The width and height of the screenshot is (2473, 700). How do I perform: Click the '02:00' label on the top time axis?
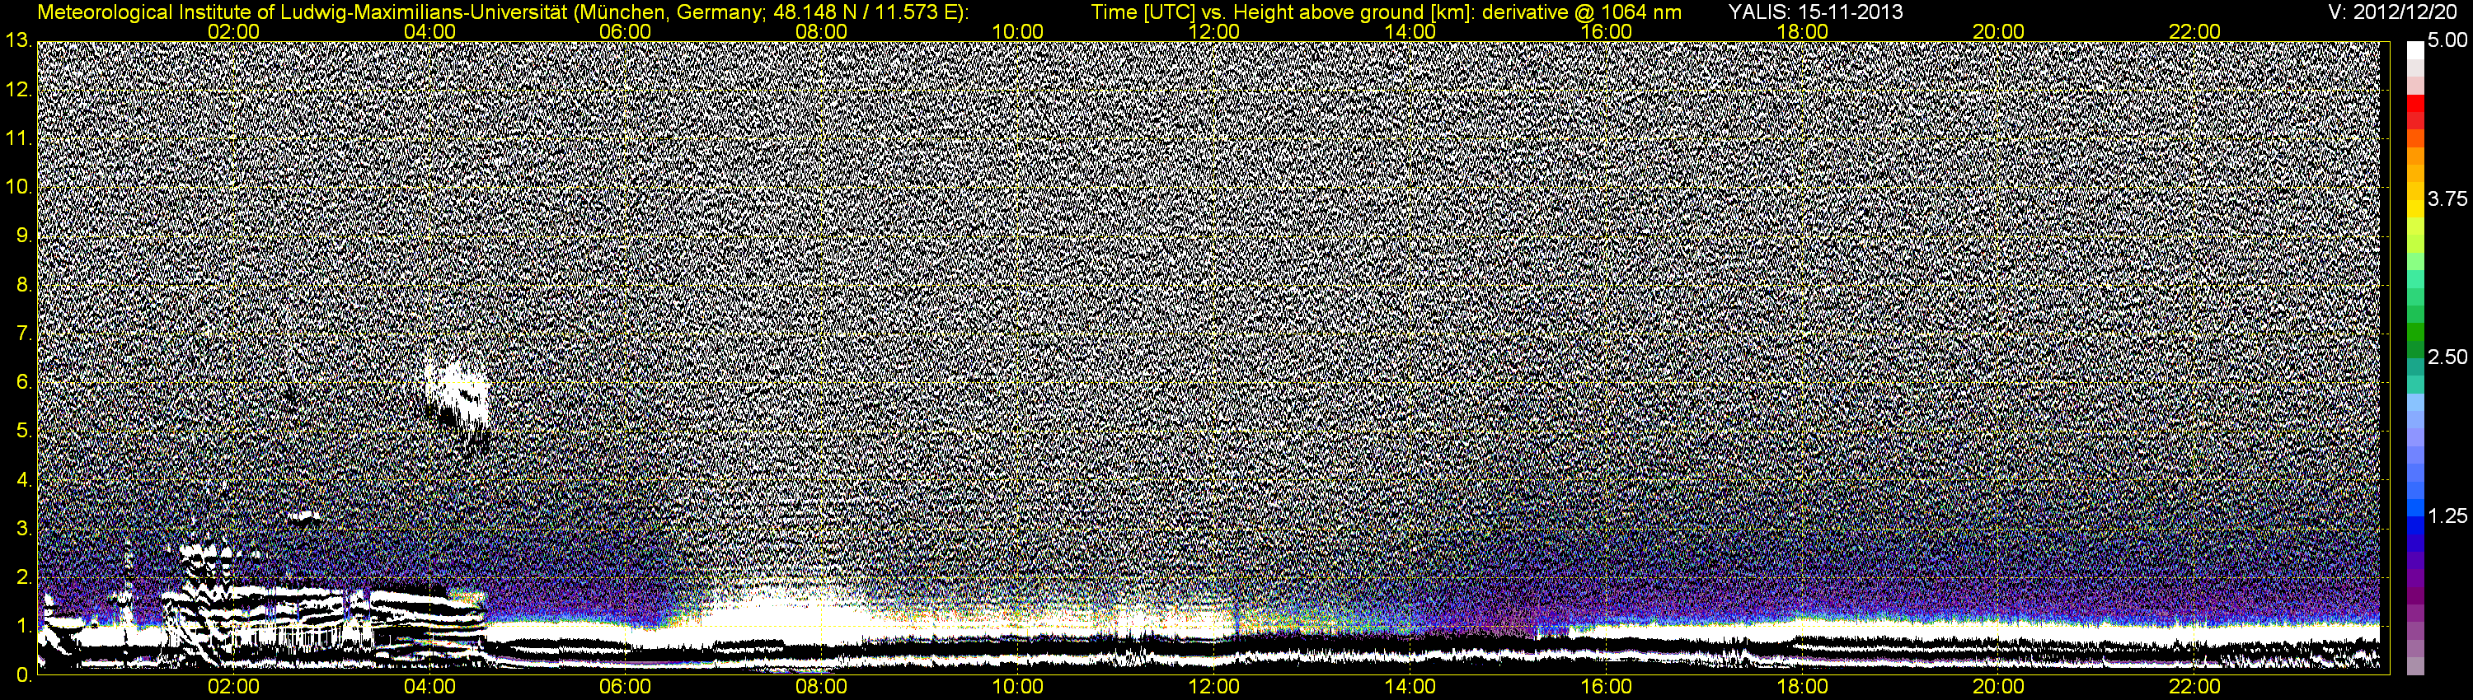(x=233, y=31)
